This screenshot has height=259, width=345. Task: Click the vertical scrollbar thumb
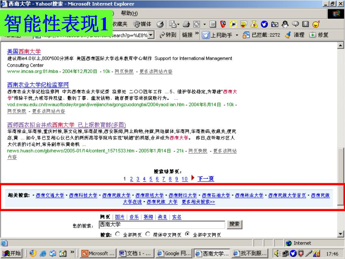click(x=340, y=177)
